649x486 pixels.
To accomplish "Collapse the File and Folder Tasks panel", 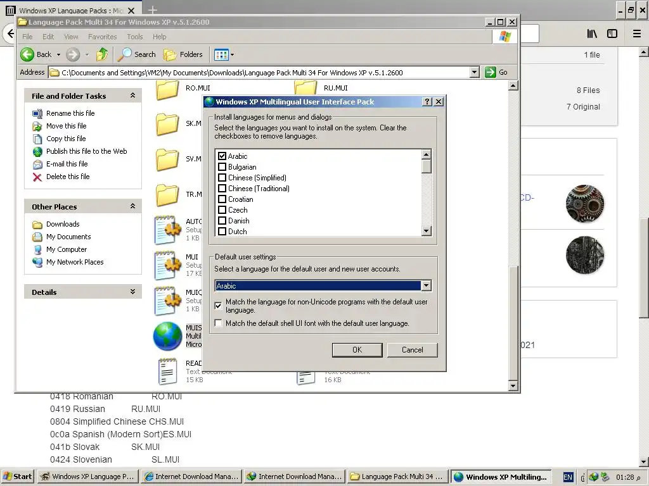I will tap(133, 96).
